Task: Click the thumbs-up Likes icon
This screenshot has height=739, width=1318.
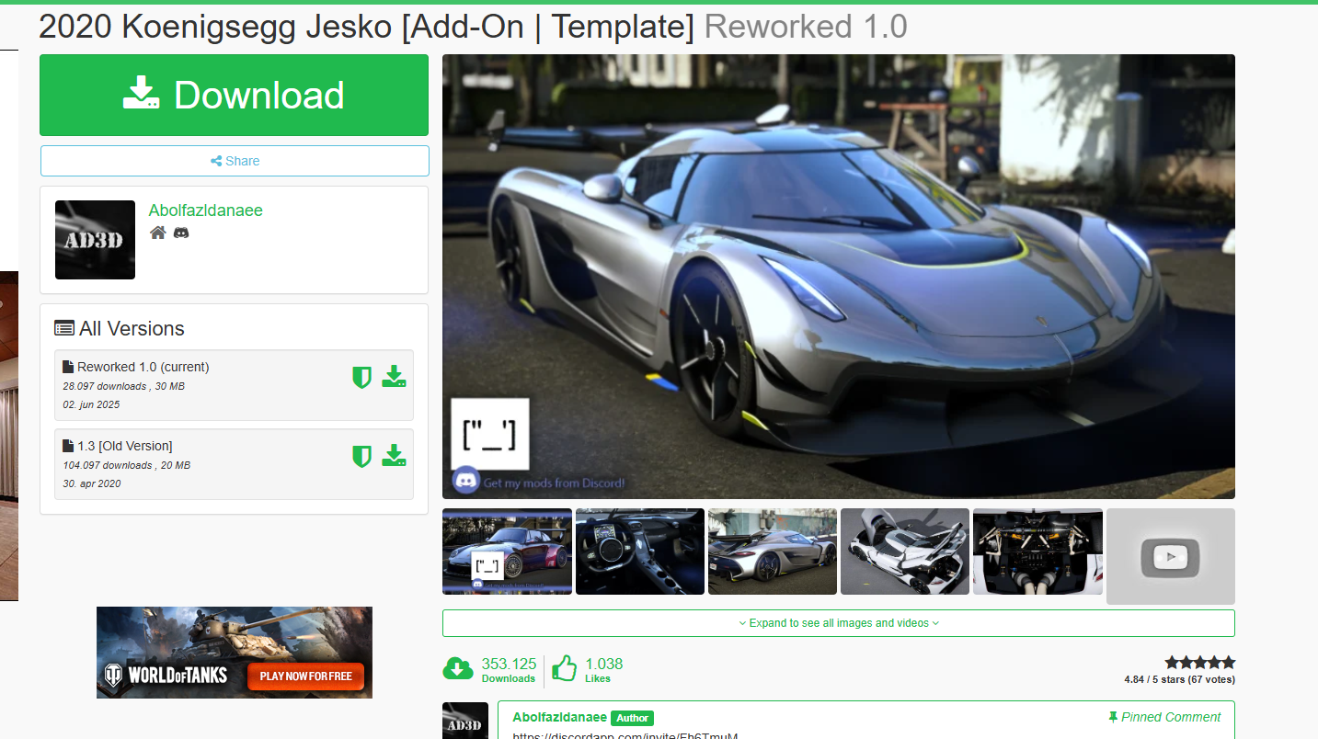Action: (x=564, y=668)
